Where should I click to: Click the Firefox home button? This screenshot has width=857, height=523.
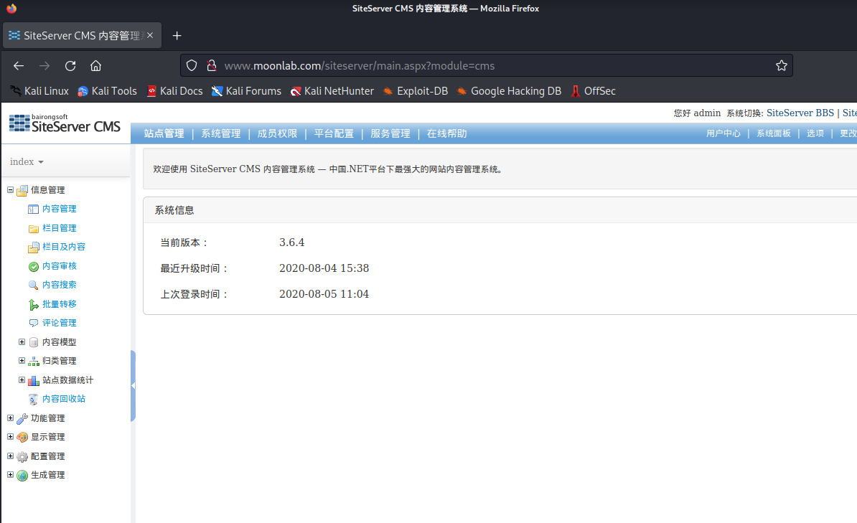click(x=95, y=65)
